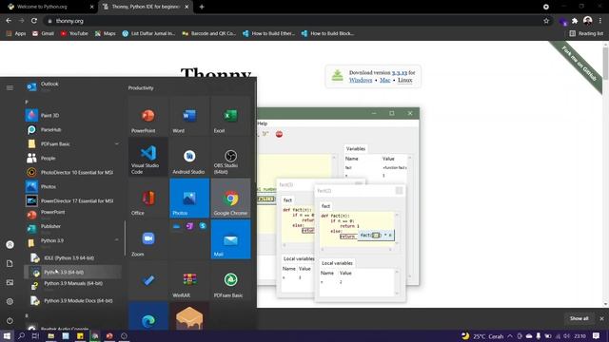
Task: Open Task View on the taskbar
Action: point(35,335)
